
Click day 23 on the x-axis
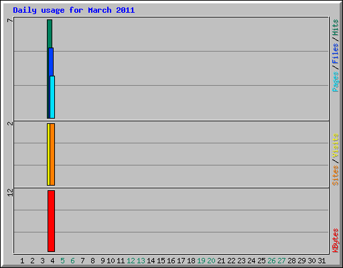pyautogui.click(x=241, y=261)
